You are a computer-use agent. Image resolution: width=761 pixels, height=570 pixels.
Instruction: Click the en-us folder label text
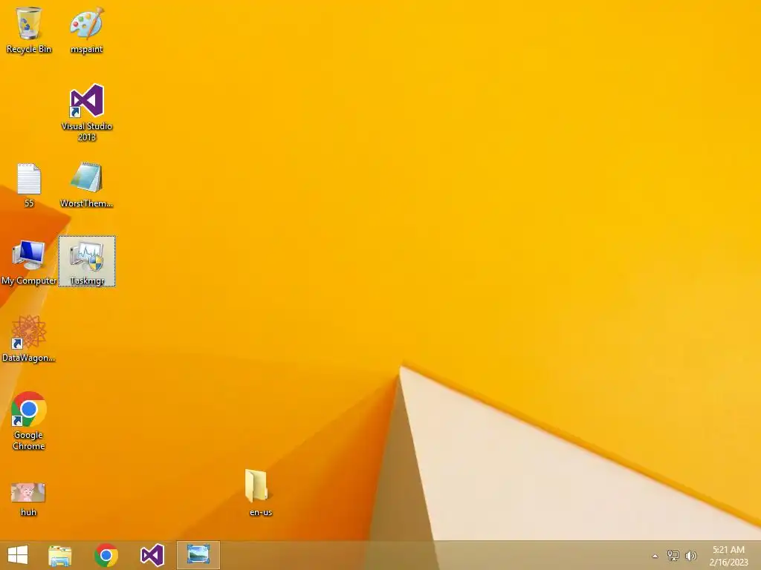tap(261, 512)
